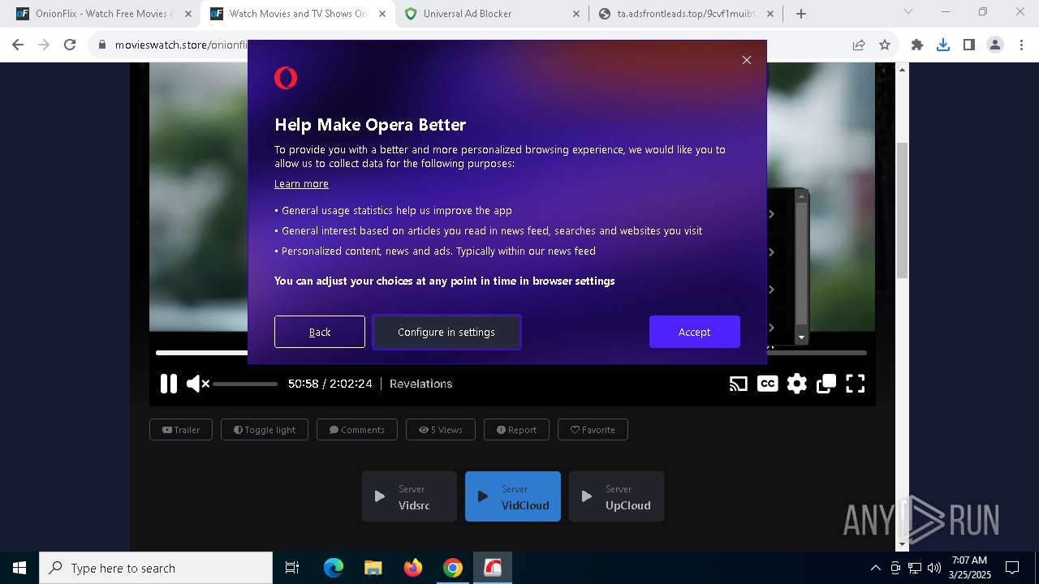Select the Vidsrc server
1039x584 pixels.
[410, 496]
